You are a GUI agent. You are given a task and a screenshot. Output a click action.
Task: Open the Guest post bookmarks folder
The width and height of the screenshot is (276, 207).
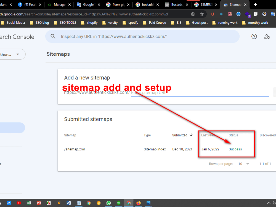(x=197, y=23)
